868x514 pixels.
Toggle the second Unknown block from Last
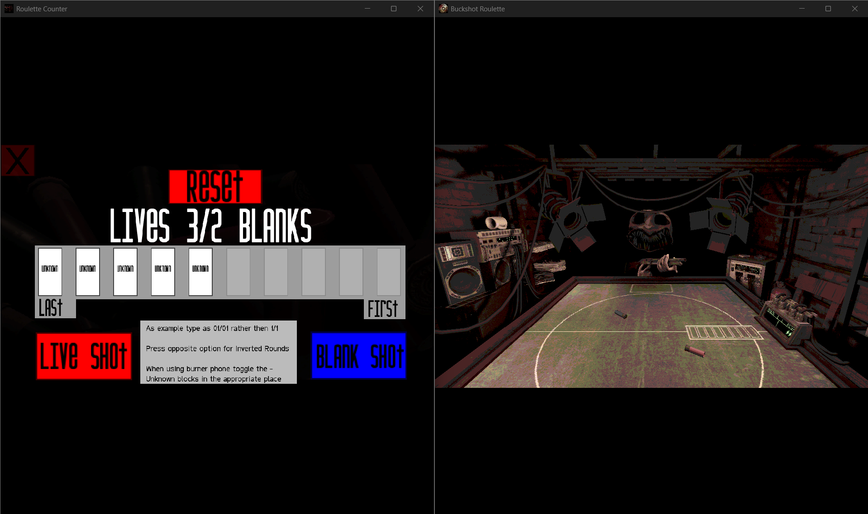[88, 272]
